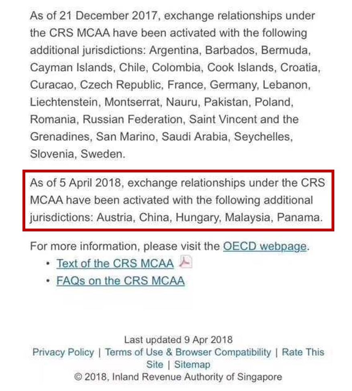This screenshot has height=391, width=352.
Task: Open the OECD webpage link
Action: tap(265, 246)
